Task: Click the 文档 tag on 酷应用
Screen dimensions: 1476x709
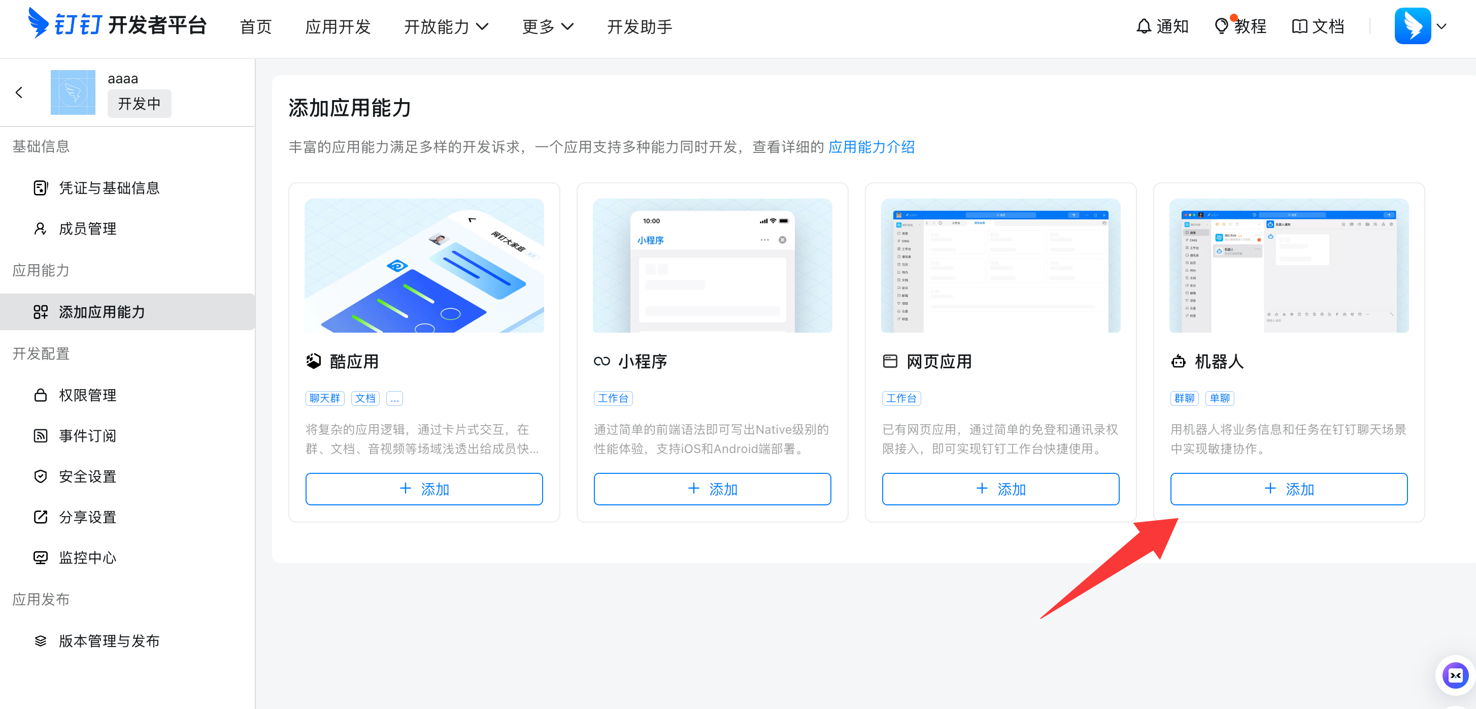Action: click(365, 398)
